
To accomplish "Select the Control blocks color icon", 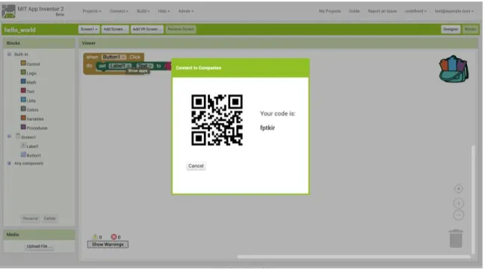I will click(23, 63).
